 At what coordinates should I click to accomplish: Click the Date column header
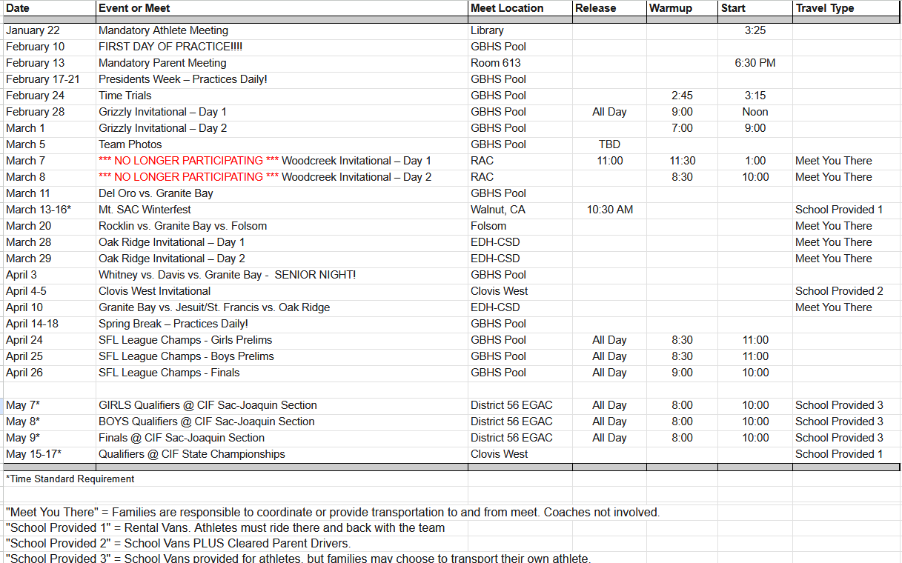click(19, 8)
